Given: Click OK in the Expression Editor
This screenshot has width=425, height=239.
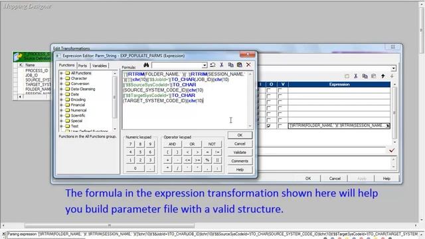Looking at the screenshot, I should click(240, 135).
